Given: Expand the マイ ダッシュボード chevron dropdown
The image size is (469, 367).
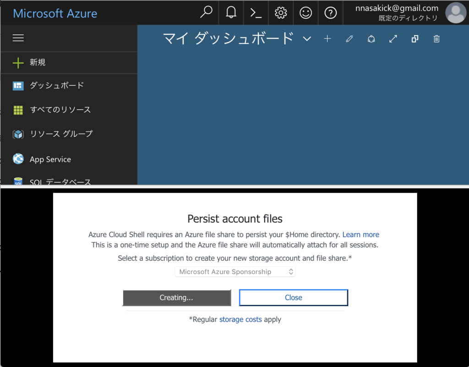Looking at the screenshot, I should click(x=307, y=39).
